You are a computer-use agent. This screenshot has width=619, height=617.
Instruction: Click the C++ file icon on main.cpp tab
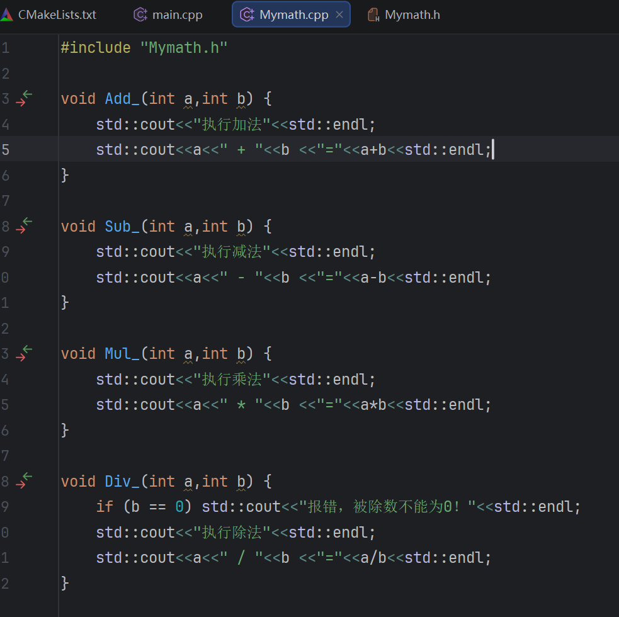tap(140, 14)
